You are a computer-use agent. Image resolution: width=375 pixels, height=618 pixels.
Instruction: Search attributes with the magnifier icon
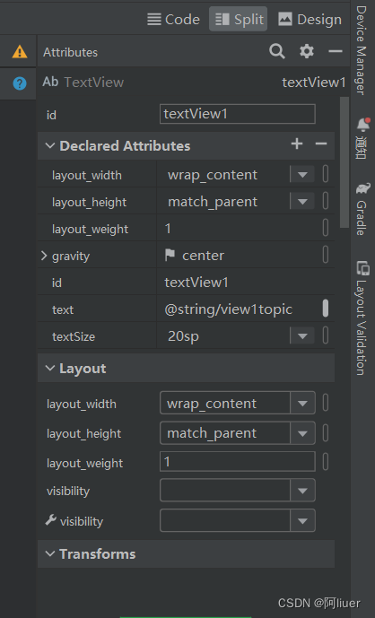(277, 52)
